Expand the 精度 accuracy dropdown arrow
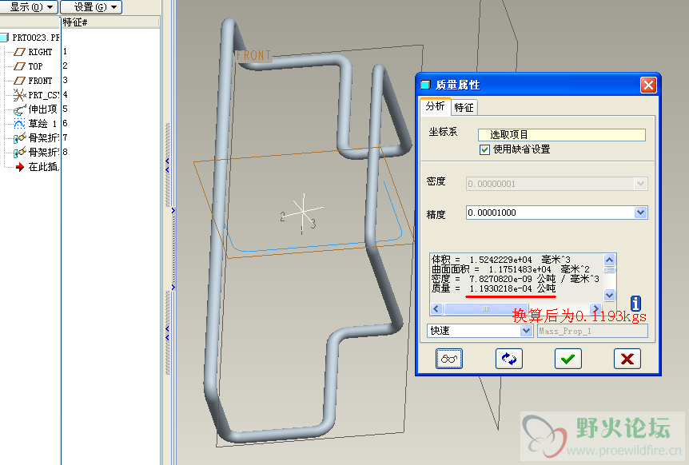The image size is (689, 465). click(x=641, y=213)
